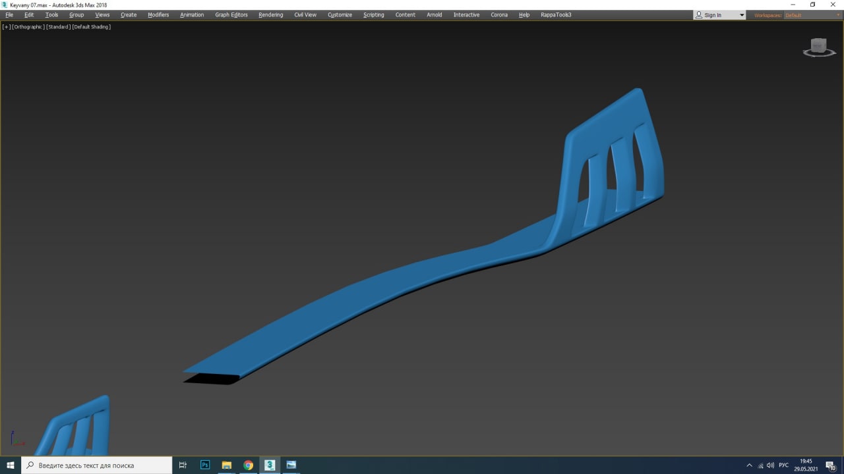Click the [Default Shading] viewport label
Image resolution: width=844 pixels, height=474 pixels.
click(x=91, y=27)
